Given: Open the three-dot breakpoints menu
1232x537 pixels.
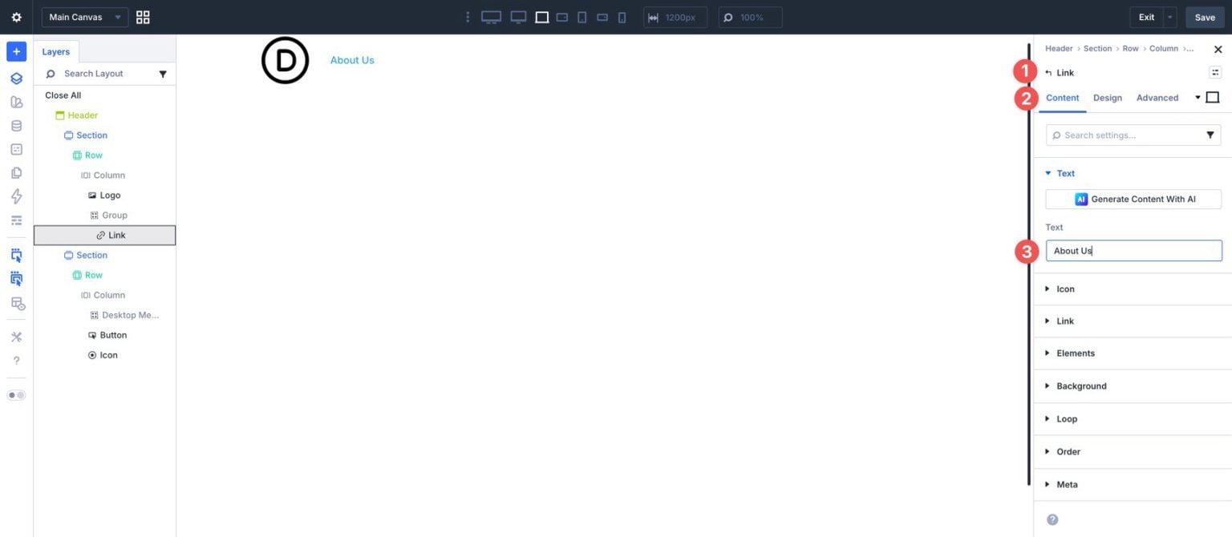Looking at the screenshot, I should [468, 17].
